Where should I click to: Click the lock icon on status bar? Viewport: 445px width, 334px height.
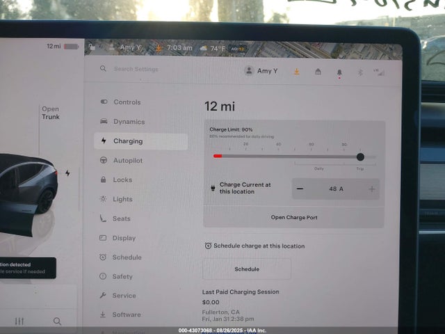click(x=92, y=47)
